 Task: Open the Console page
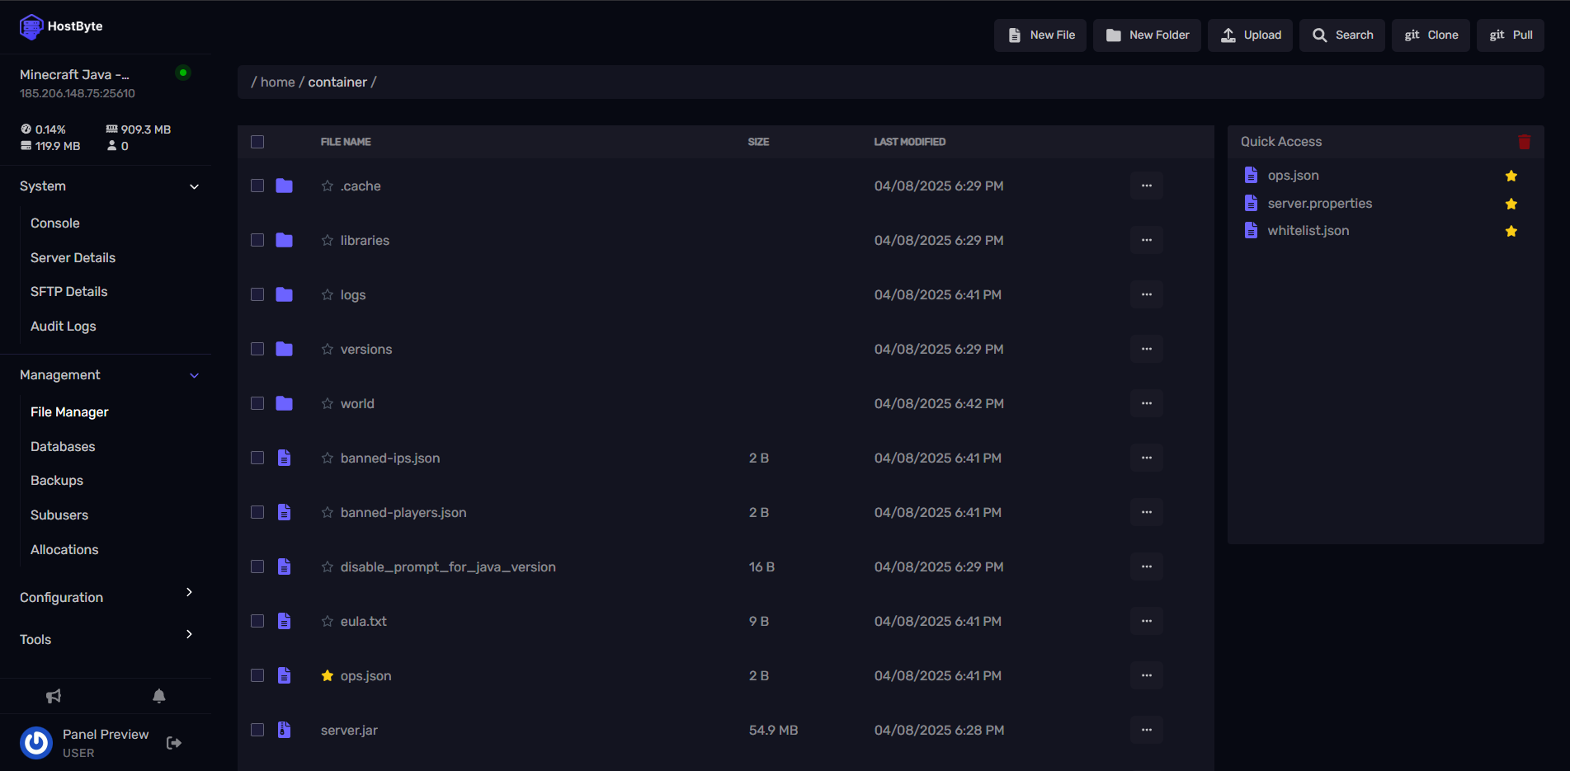[x=55, y=223]
